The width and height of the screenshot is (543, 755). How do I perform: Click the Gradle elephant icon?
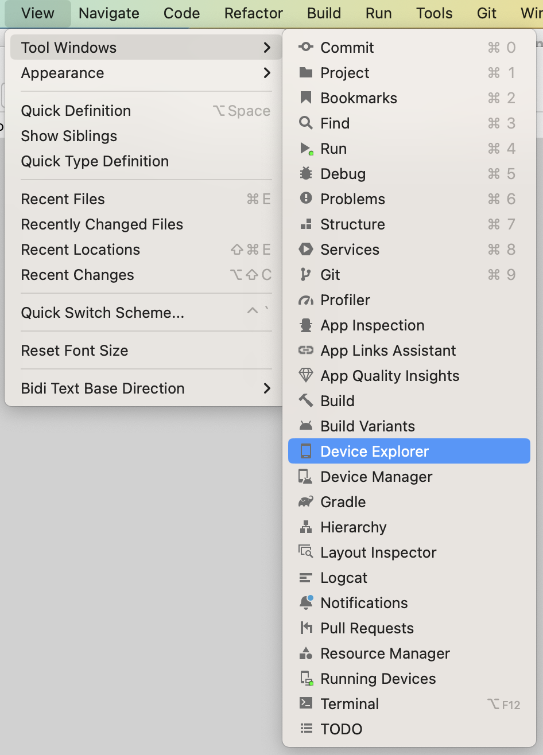306,502
